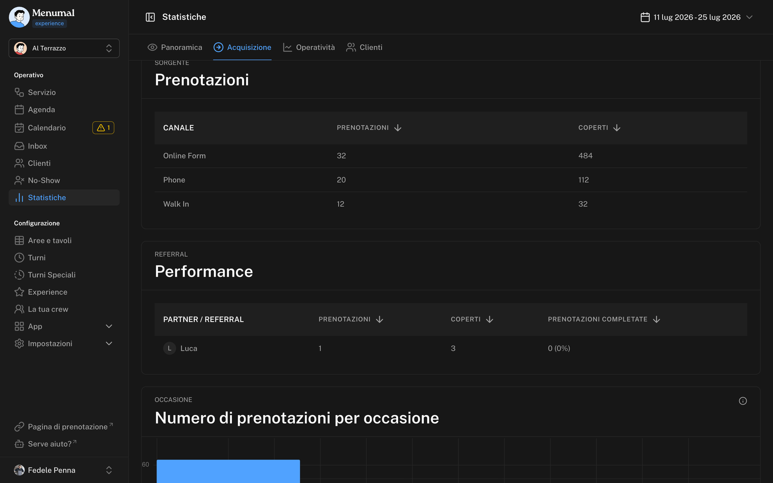Click the Operatività line chart icon
This screenshot has height=483, width=773.
click(287, 47)
